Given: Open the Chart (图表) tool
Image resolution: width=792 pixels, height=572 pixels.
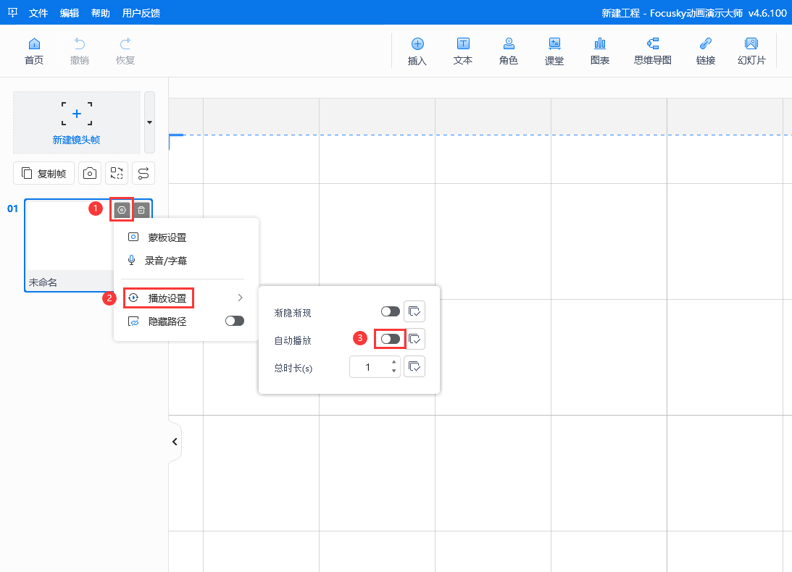Looking at the screenshot, I should (600, 51).
